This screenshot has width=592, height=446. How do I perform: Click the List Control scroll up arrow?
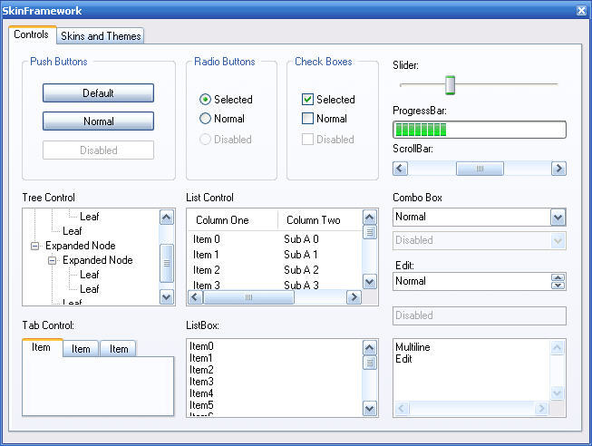(370, 218)
